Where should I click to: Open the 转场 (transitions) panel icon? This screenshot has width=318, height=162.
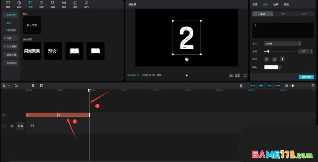pyautogui.click(x=64, y=4)
